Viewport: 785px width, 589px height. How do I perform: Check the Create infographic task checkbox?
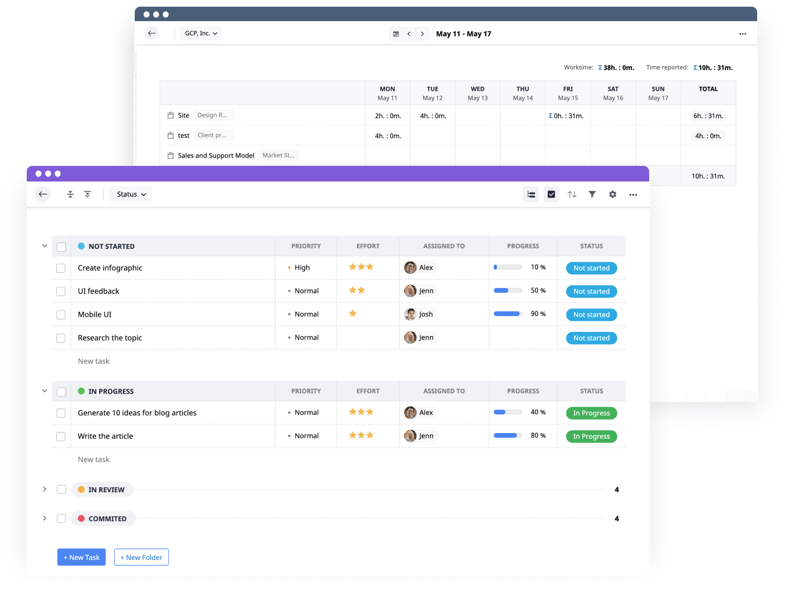tap(61, 268)
